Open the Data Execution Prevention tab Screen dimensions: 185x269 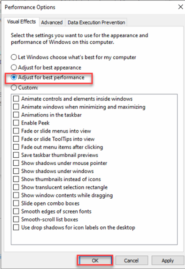96,22
